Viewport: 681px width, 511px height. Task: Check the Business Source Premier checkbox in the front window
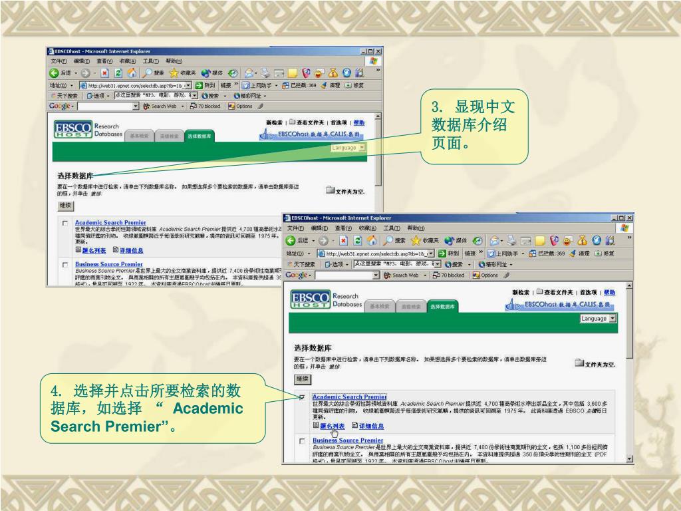click(x=303, y=441)
